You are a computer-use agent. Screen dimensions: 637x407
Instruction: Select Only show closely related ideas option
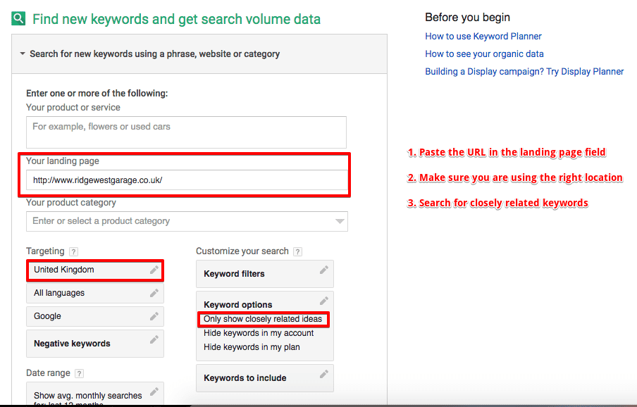click(x=262, y=319)
